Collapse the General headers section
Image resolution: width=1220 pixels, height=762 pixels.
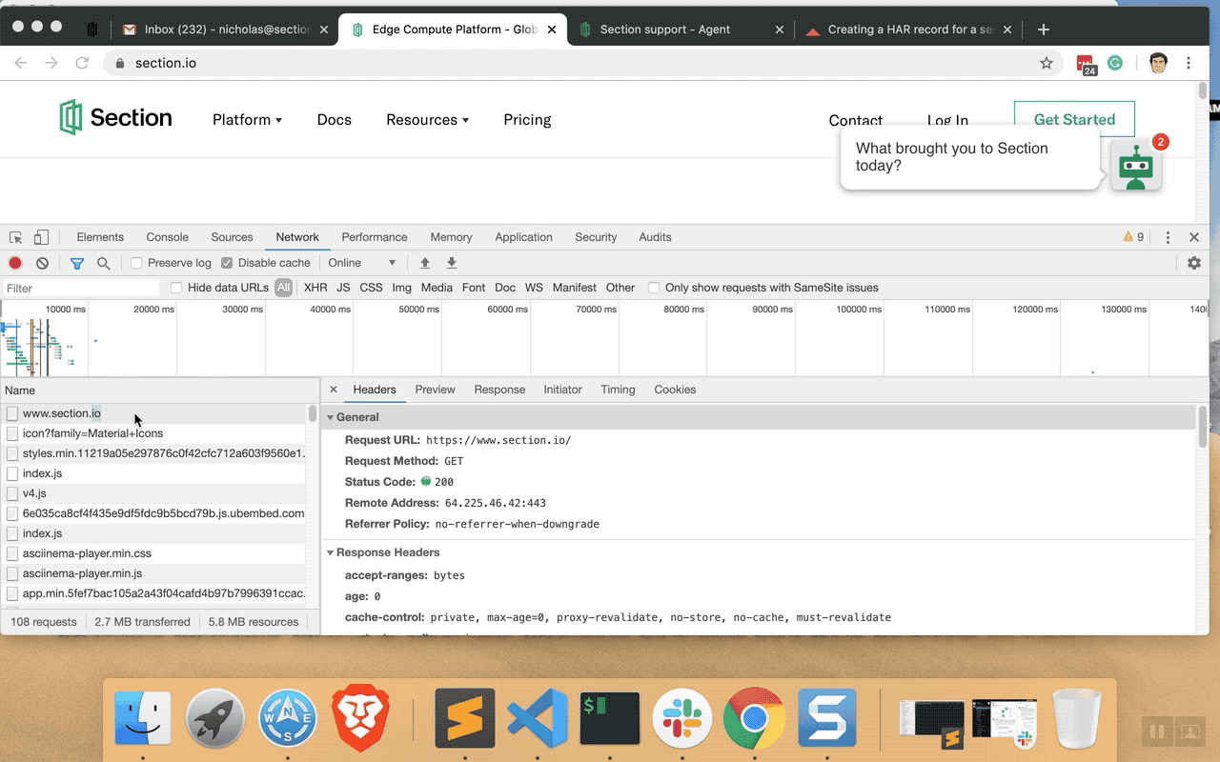331,417
